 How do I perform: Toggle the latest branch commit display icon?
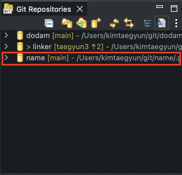click(x=162, y=23)
